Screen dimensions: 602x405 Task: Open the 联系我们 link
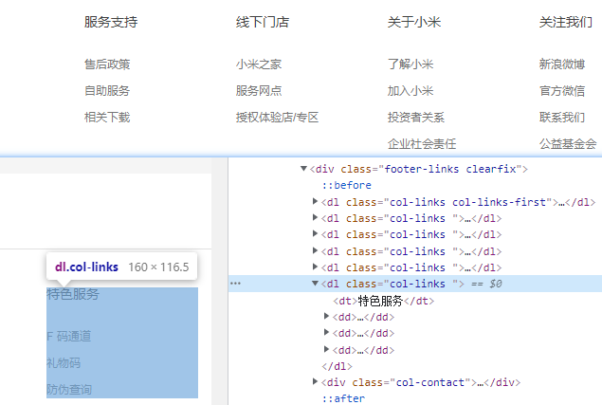coord(562,118)
